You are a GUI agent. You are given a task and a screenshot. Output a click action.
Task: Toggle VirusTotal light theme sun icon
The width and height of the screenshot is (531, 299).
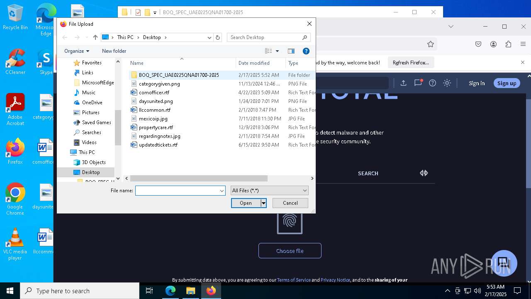coord(447,83)
